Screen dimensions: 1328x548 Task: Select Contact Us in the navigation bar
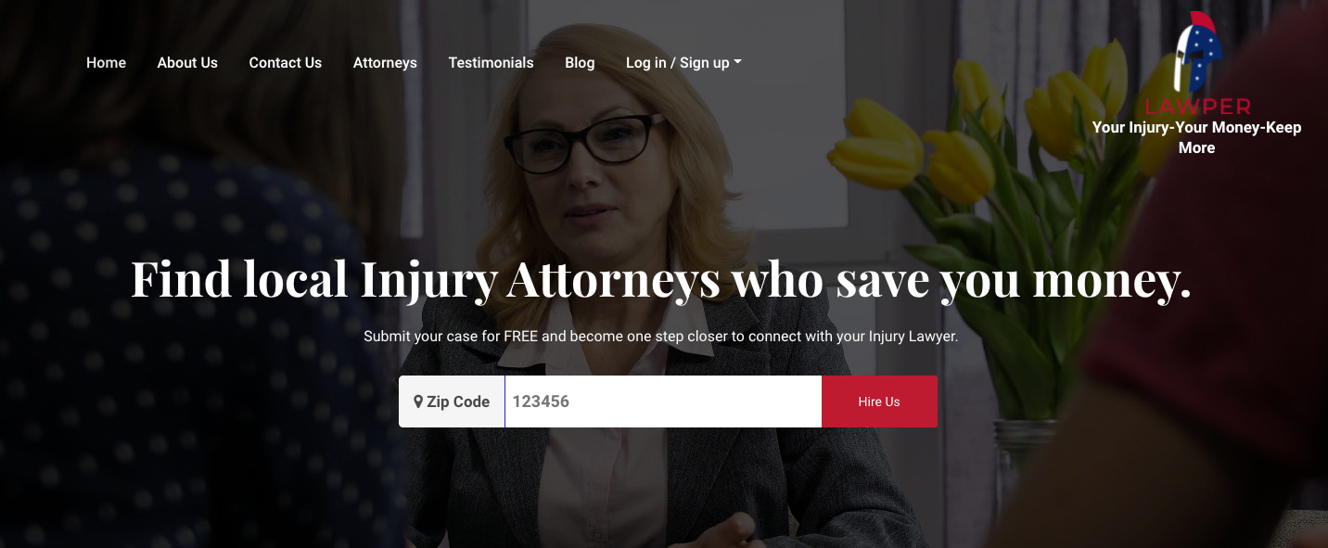point(286,63)
